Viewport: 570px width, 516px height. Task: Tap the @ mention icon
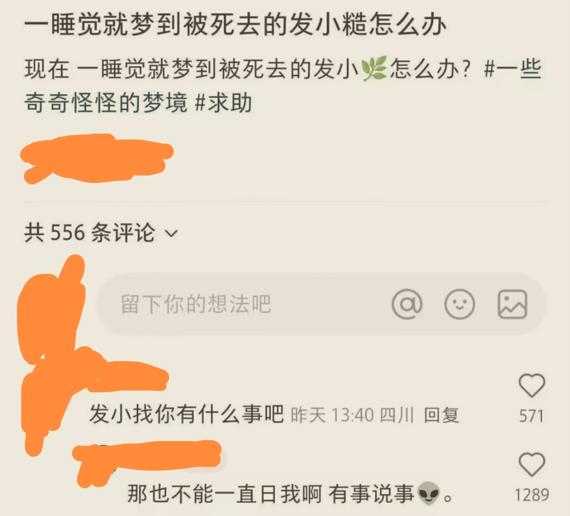[x=407, y=304]
